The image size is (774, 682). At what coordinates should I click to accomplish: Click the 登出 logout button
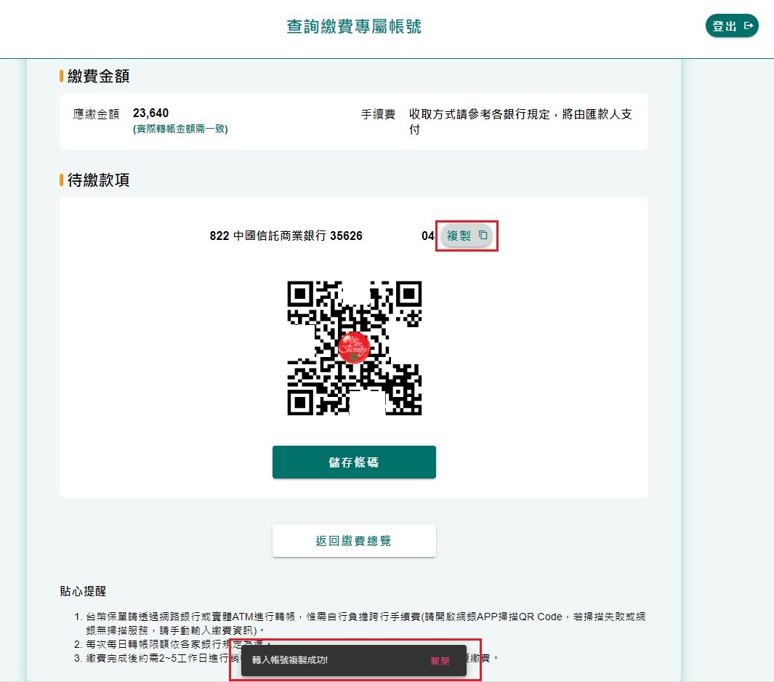[732, 25]
